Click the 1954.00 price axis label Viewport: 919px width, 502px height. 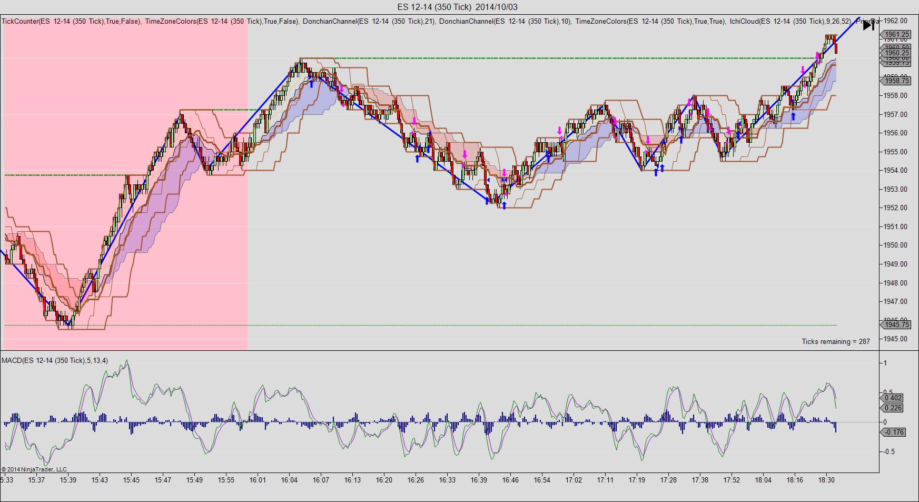point(896,171)
